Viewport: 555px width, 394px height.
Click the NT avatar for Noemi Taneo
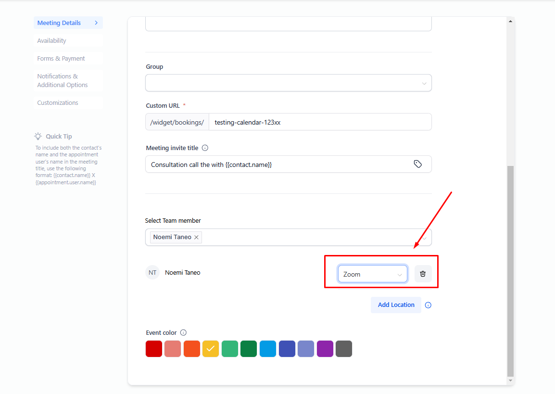pos(152,272)
